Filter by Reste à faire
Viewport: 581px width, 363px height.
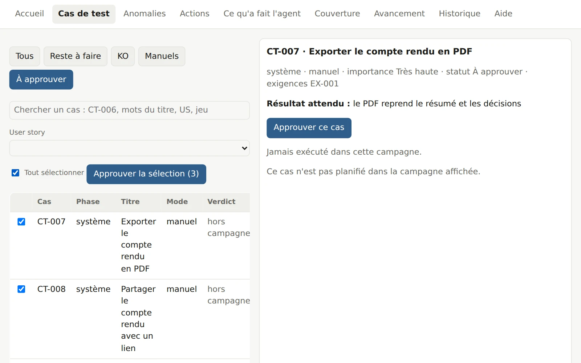tap(76, 56)
